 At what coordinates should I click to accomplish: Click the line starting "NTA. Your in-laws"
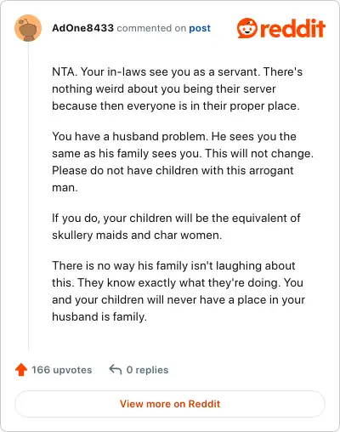(178, 71)
